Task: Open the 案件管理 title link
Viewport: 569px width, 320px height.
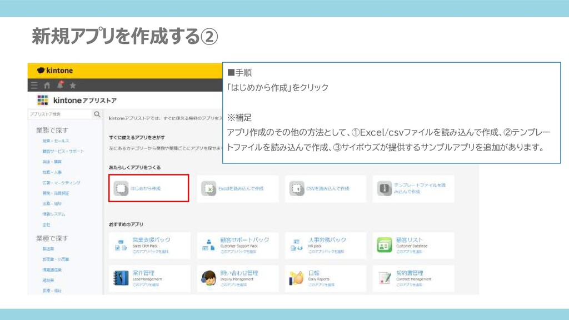Action: (x=143, y=273)
